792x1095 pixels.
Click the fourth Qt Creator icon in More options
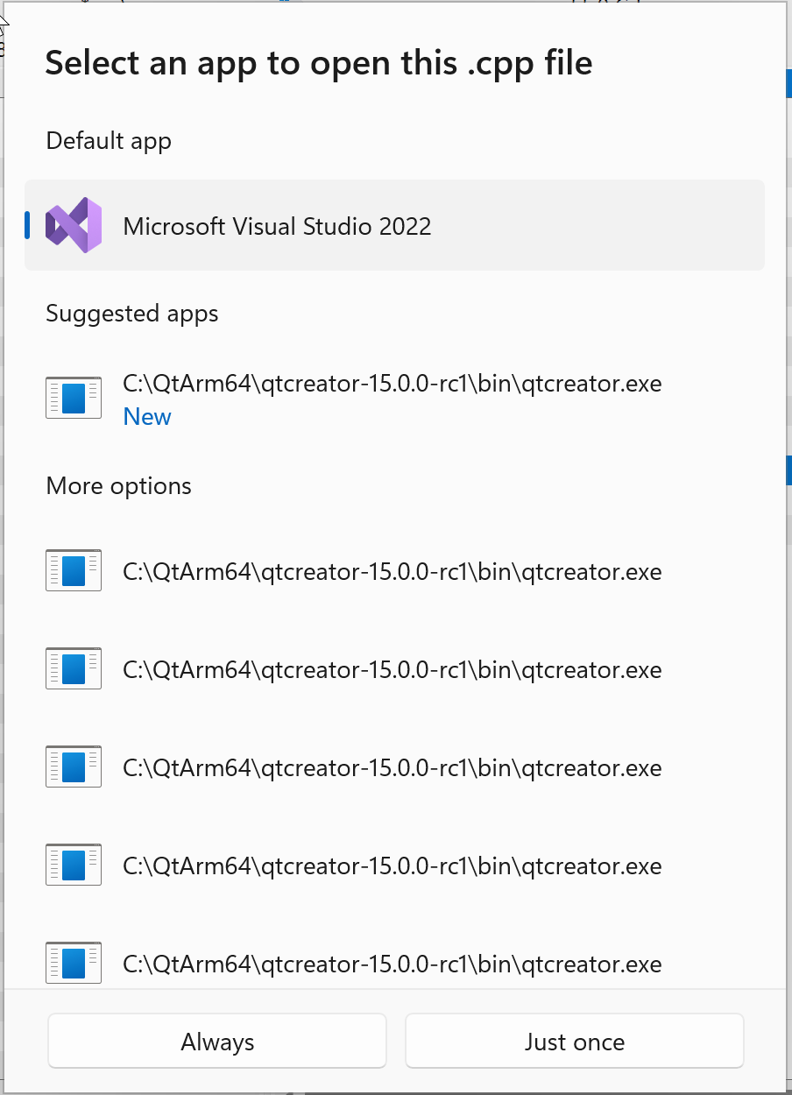point(74,865)
